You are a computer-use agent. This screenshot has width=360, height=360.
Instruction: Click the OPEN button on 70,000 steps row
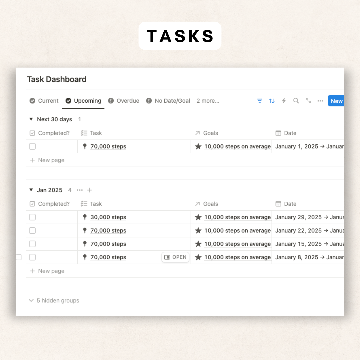(175, 257)
